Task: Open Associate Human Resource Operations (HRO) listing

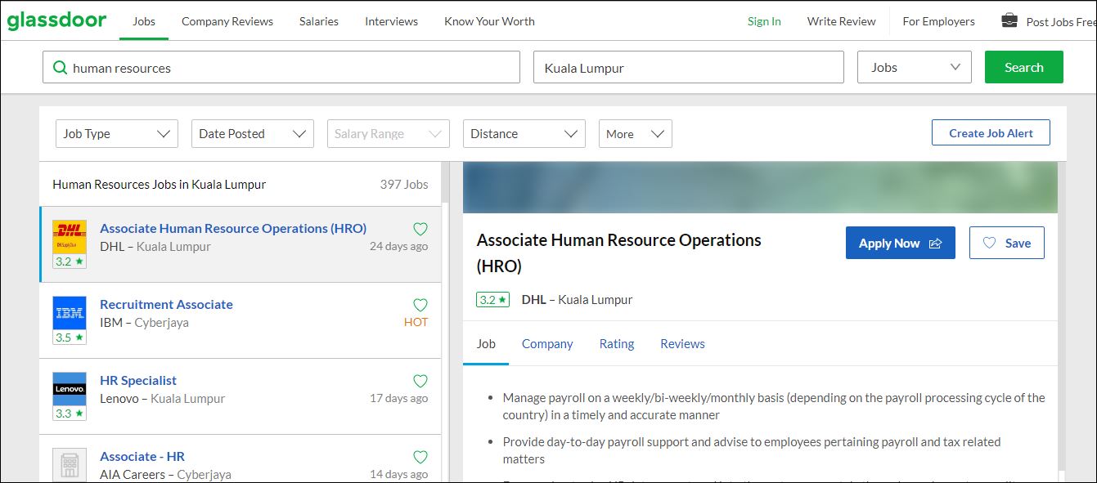Action: click(233, 229)
